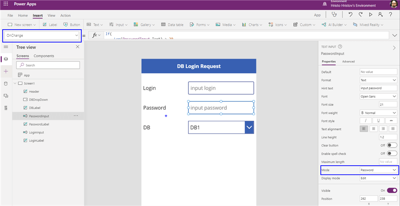This screenshot has width=400, height=206.
Task: Open the Media icon in left rail
Action: tap(6, 95)
